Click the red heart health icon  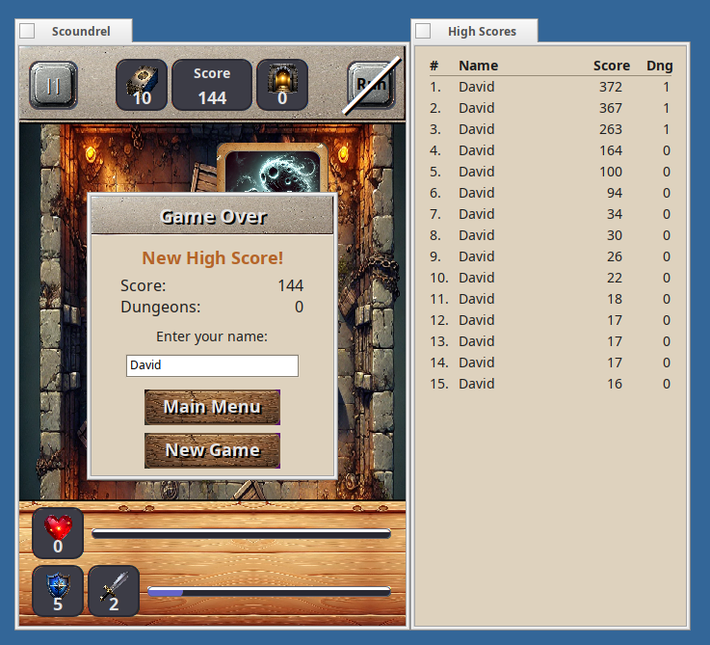pos(58,533)
